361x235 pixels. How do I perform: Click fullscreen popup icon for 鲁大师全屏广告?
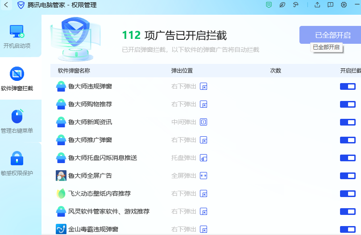click(203, 176)
